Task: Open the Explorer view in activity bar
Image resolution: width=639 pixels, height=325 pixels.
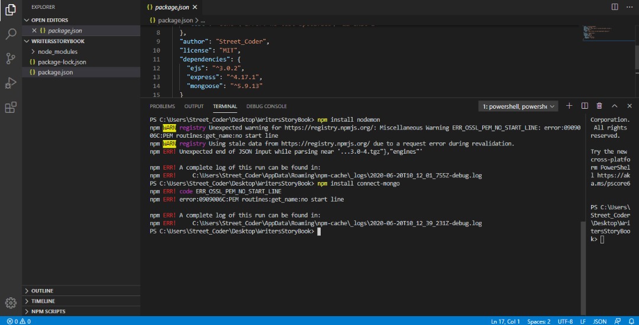Action: coord(11,10)
